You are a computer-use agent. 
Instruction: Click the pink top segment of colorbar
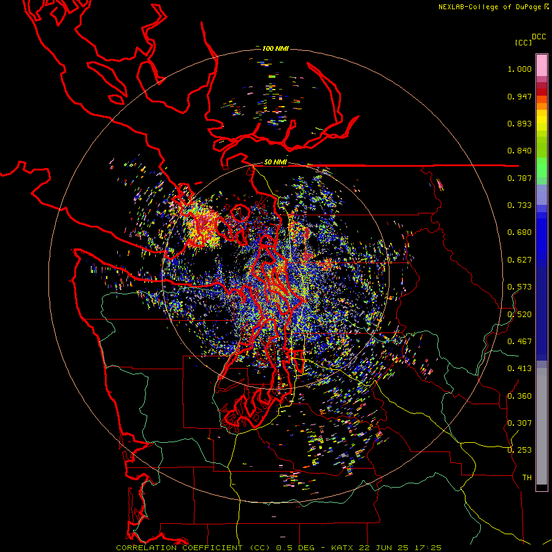tap(542, 65)
